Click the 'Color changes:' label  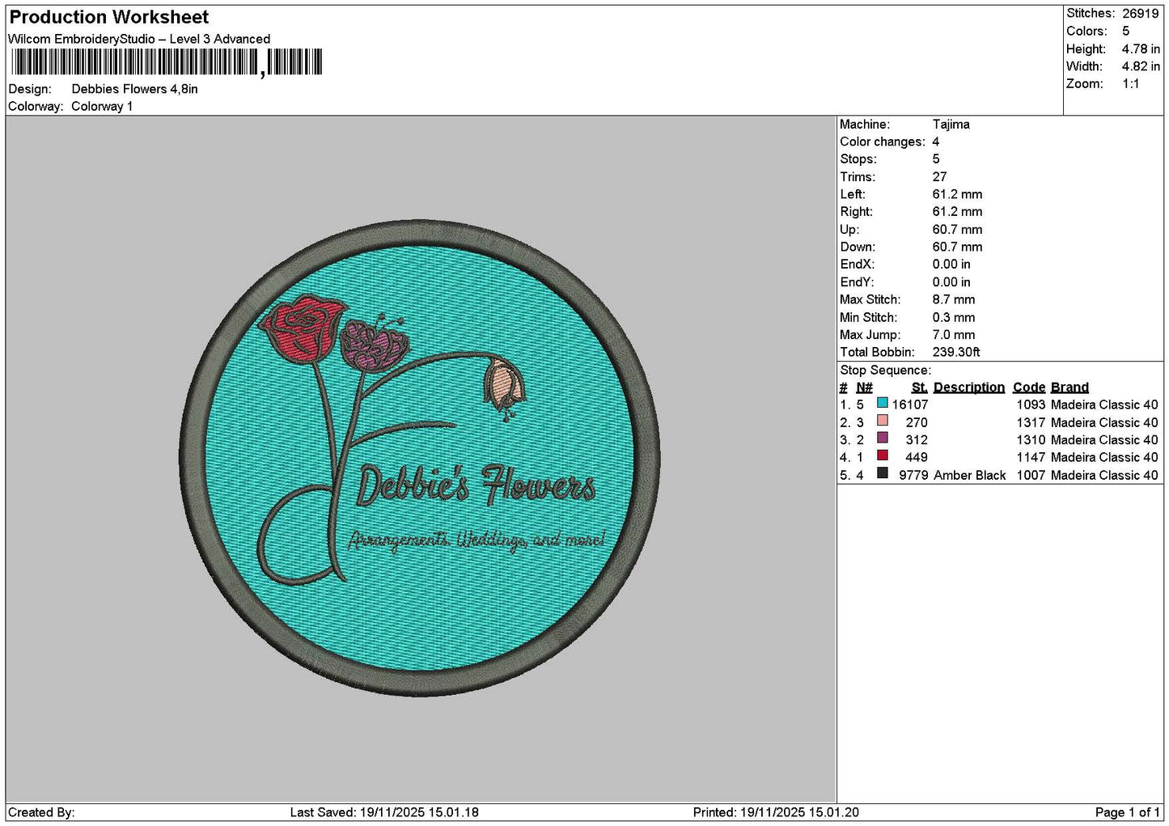[883, 142]
